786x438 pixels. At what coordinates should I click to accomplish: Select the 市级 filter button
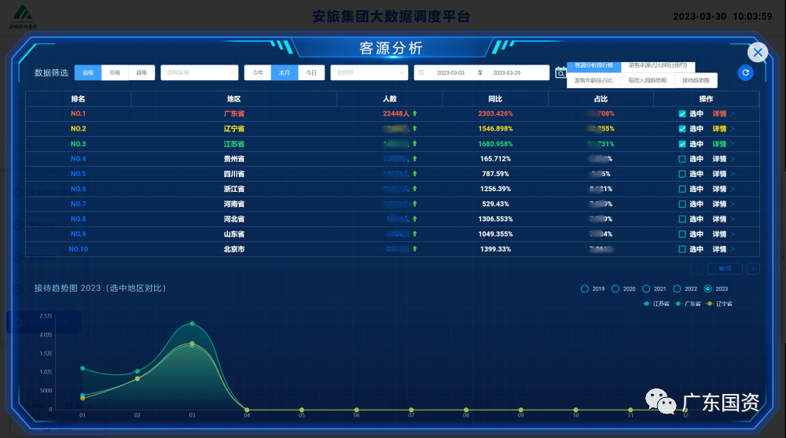[115, 73]
